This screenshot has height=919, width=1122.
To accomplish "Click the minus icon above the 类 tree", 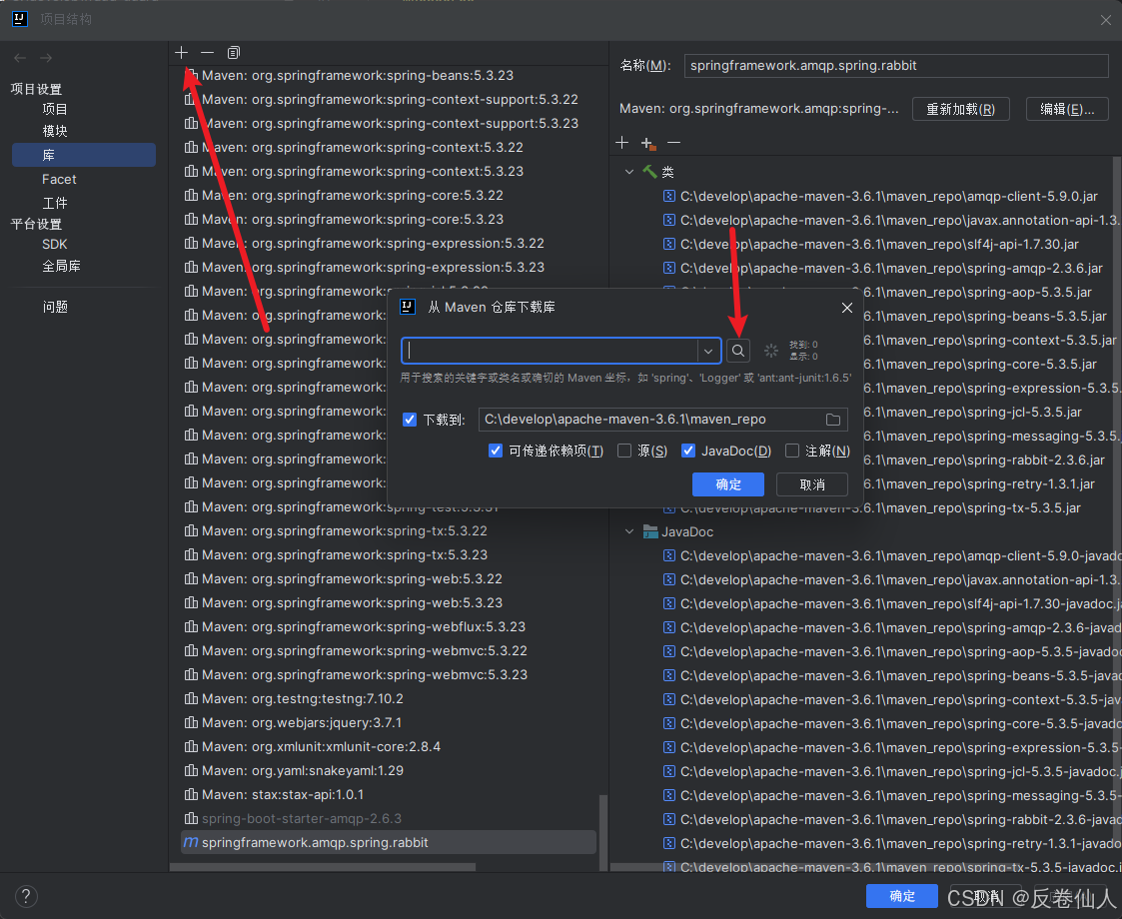I will pos(672,143).
